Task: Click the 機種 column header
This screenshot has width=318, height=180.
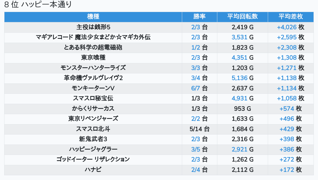Action: 93,17
